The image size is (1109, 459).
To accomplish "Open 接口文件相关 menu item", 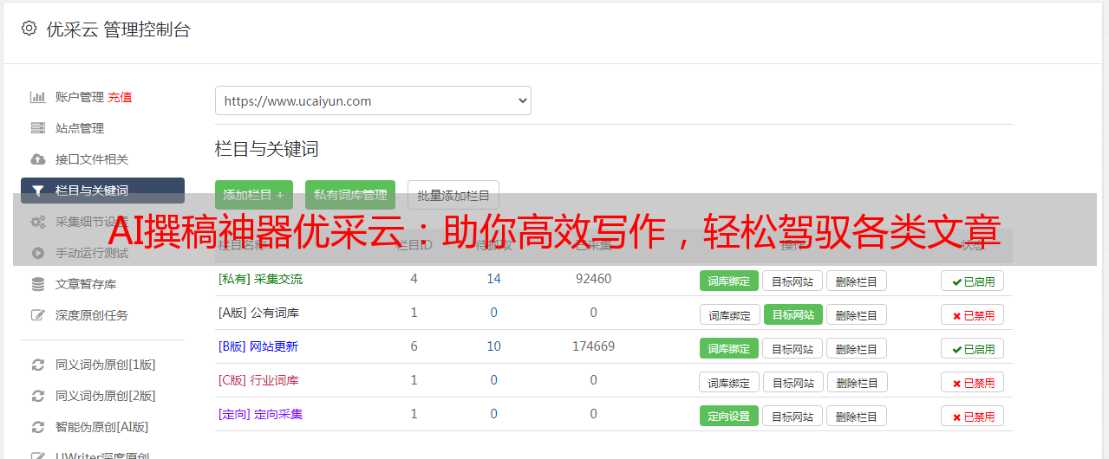I will point(92,159).
